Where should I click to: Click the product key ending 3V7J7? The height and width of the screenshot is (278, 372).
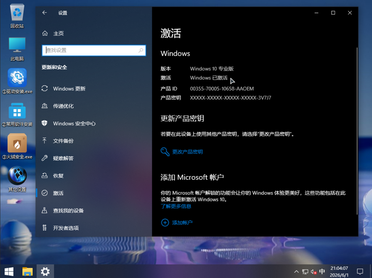231,98
